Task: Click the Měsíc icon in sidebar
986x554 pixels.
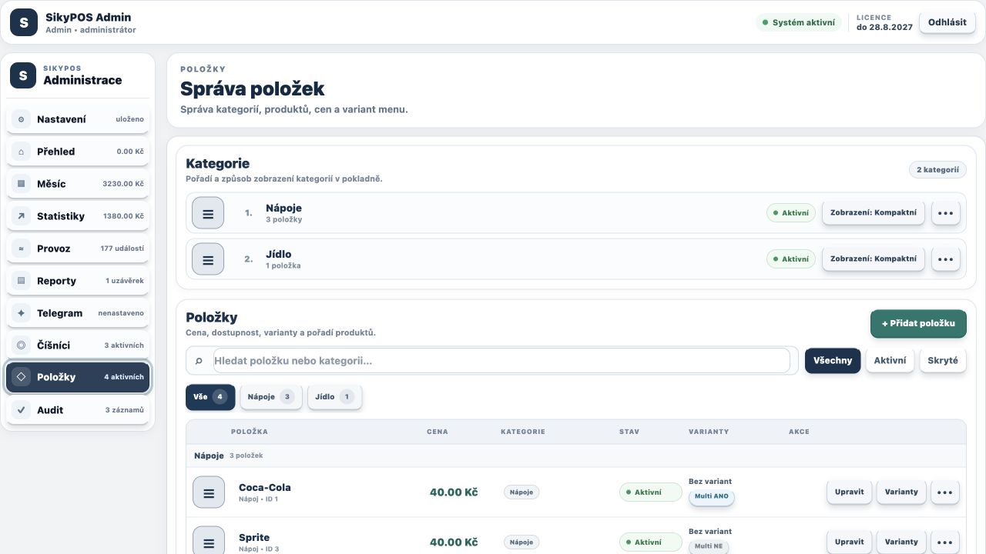Action: (22, 184)
